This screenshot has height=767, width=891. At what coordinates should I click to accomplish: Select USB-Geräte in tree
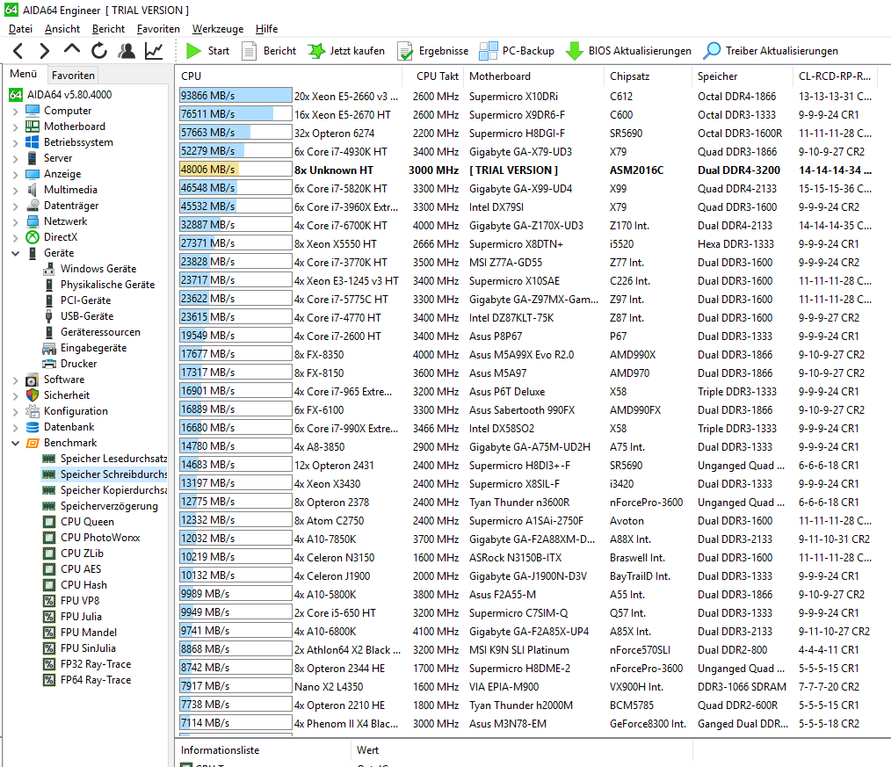click(x=87, y=316)
